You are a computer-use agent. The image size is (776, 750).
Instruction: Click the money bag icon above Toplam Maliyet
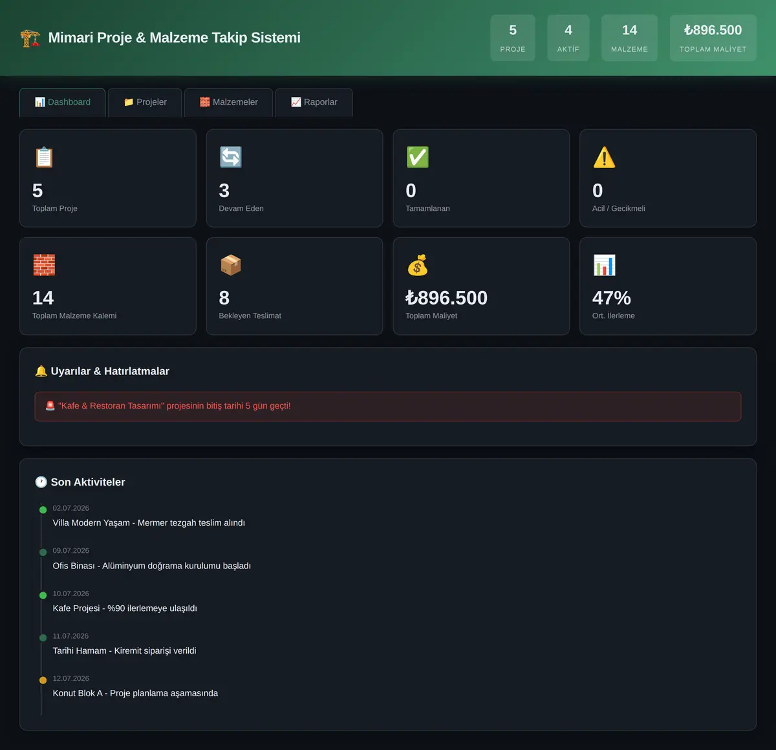coord(417,265)
